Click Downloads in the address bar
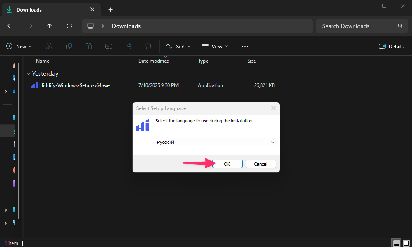 point(126,26)
